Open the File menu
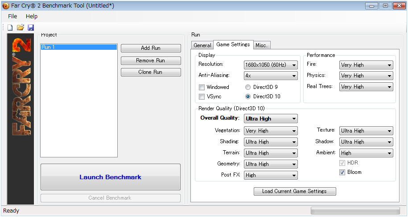Image resolution: width=408 pixels, height=217 pixels. [x=12, y=16]
